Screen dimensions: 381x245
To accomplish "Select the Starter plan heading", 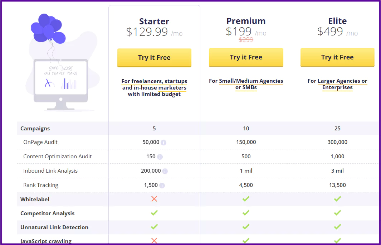I will pos(154,21).
